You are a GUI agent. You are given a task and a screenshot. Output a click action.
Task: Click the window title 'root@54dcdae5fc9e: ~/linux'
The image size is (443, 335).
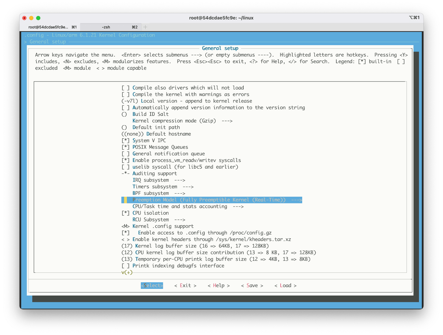pos(221,18)
